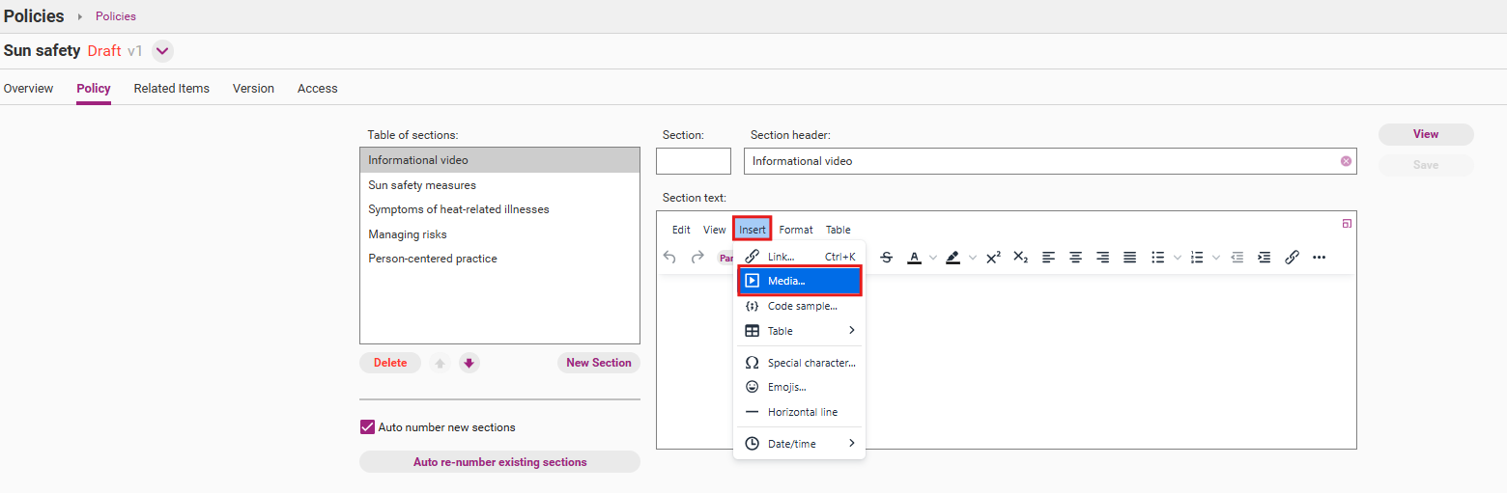This screenshot has height=493, width=1507.
Task: Click the highlight color marker icon
Action: [x=953, y=258]
